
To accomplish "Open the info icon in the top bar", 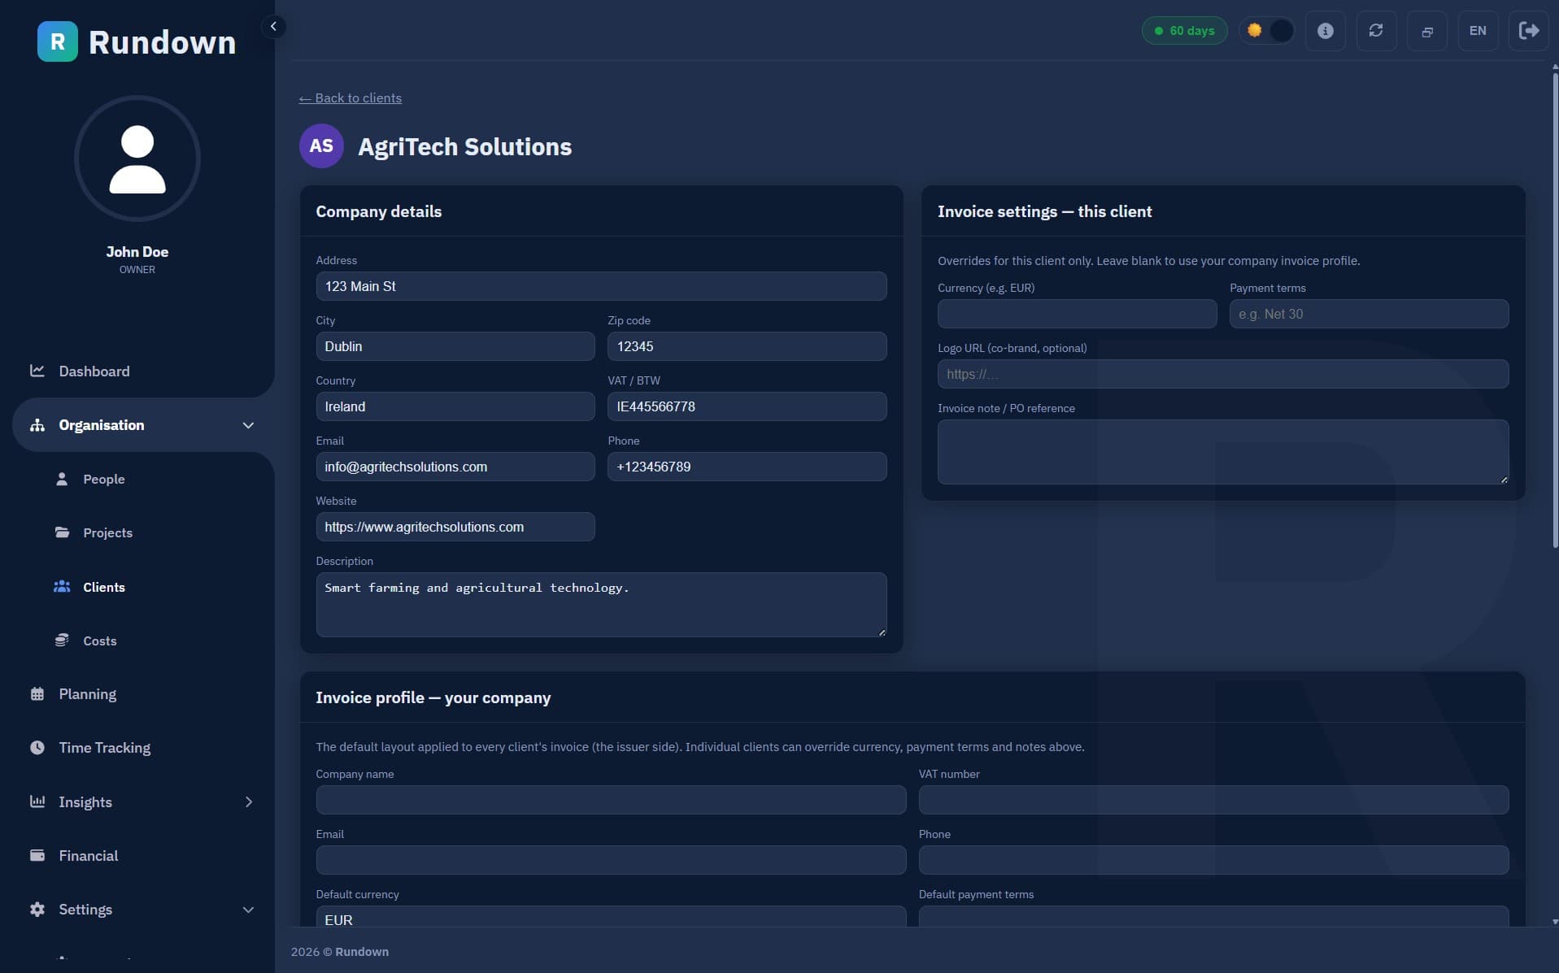I will coord(1326,31).
